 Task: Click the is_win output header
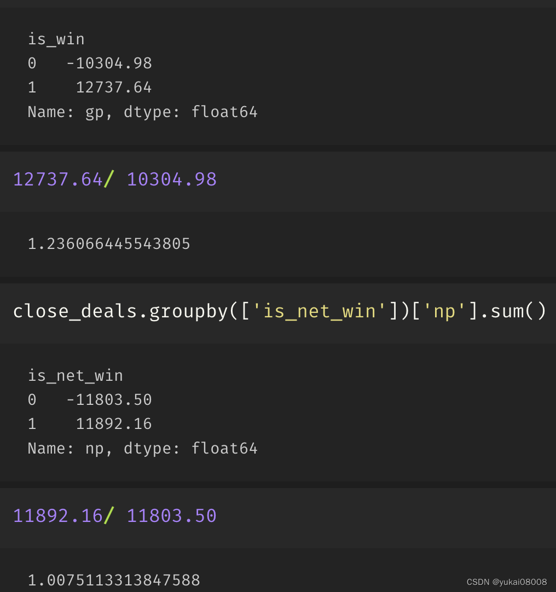[56, 39]
